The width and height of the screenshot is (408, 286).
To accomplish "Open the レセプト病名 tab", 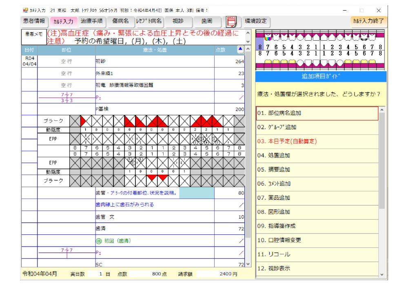I will coord(149,21).
